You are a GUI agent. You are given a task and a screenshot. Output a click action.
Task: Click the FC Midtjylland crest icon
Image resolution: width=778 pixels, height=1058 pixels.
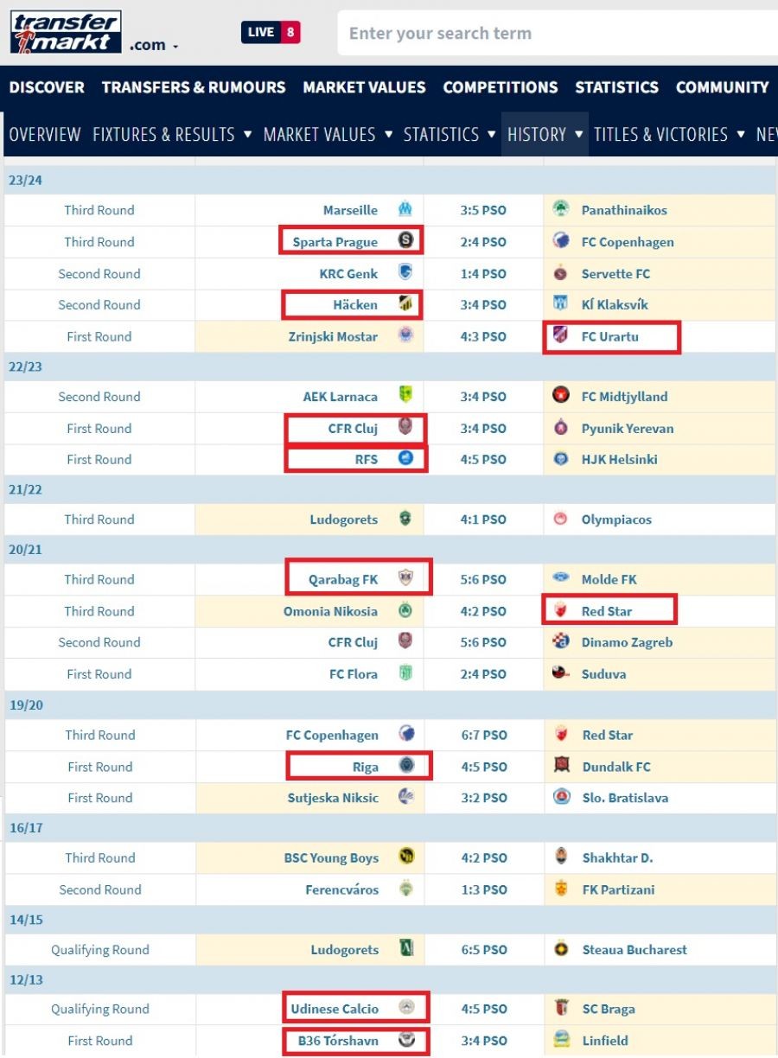coord(561,397)
